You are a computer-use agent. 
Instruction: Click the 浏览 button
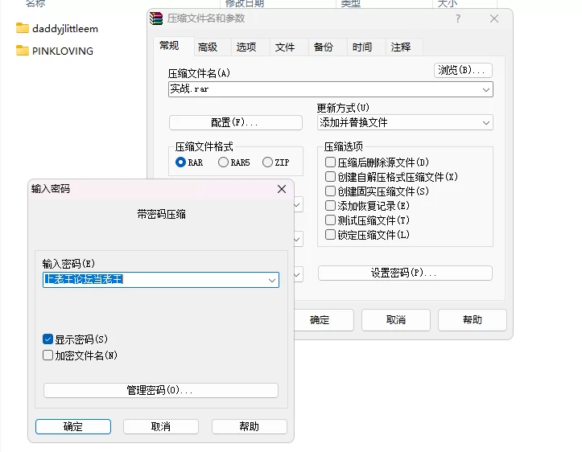point(463,71)
